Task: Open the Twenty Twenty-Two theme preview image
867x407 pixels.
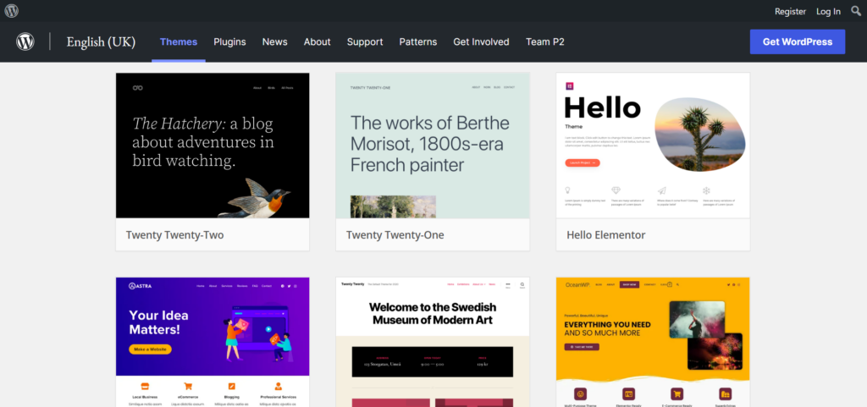Action: click(x=213, y=146)
